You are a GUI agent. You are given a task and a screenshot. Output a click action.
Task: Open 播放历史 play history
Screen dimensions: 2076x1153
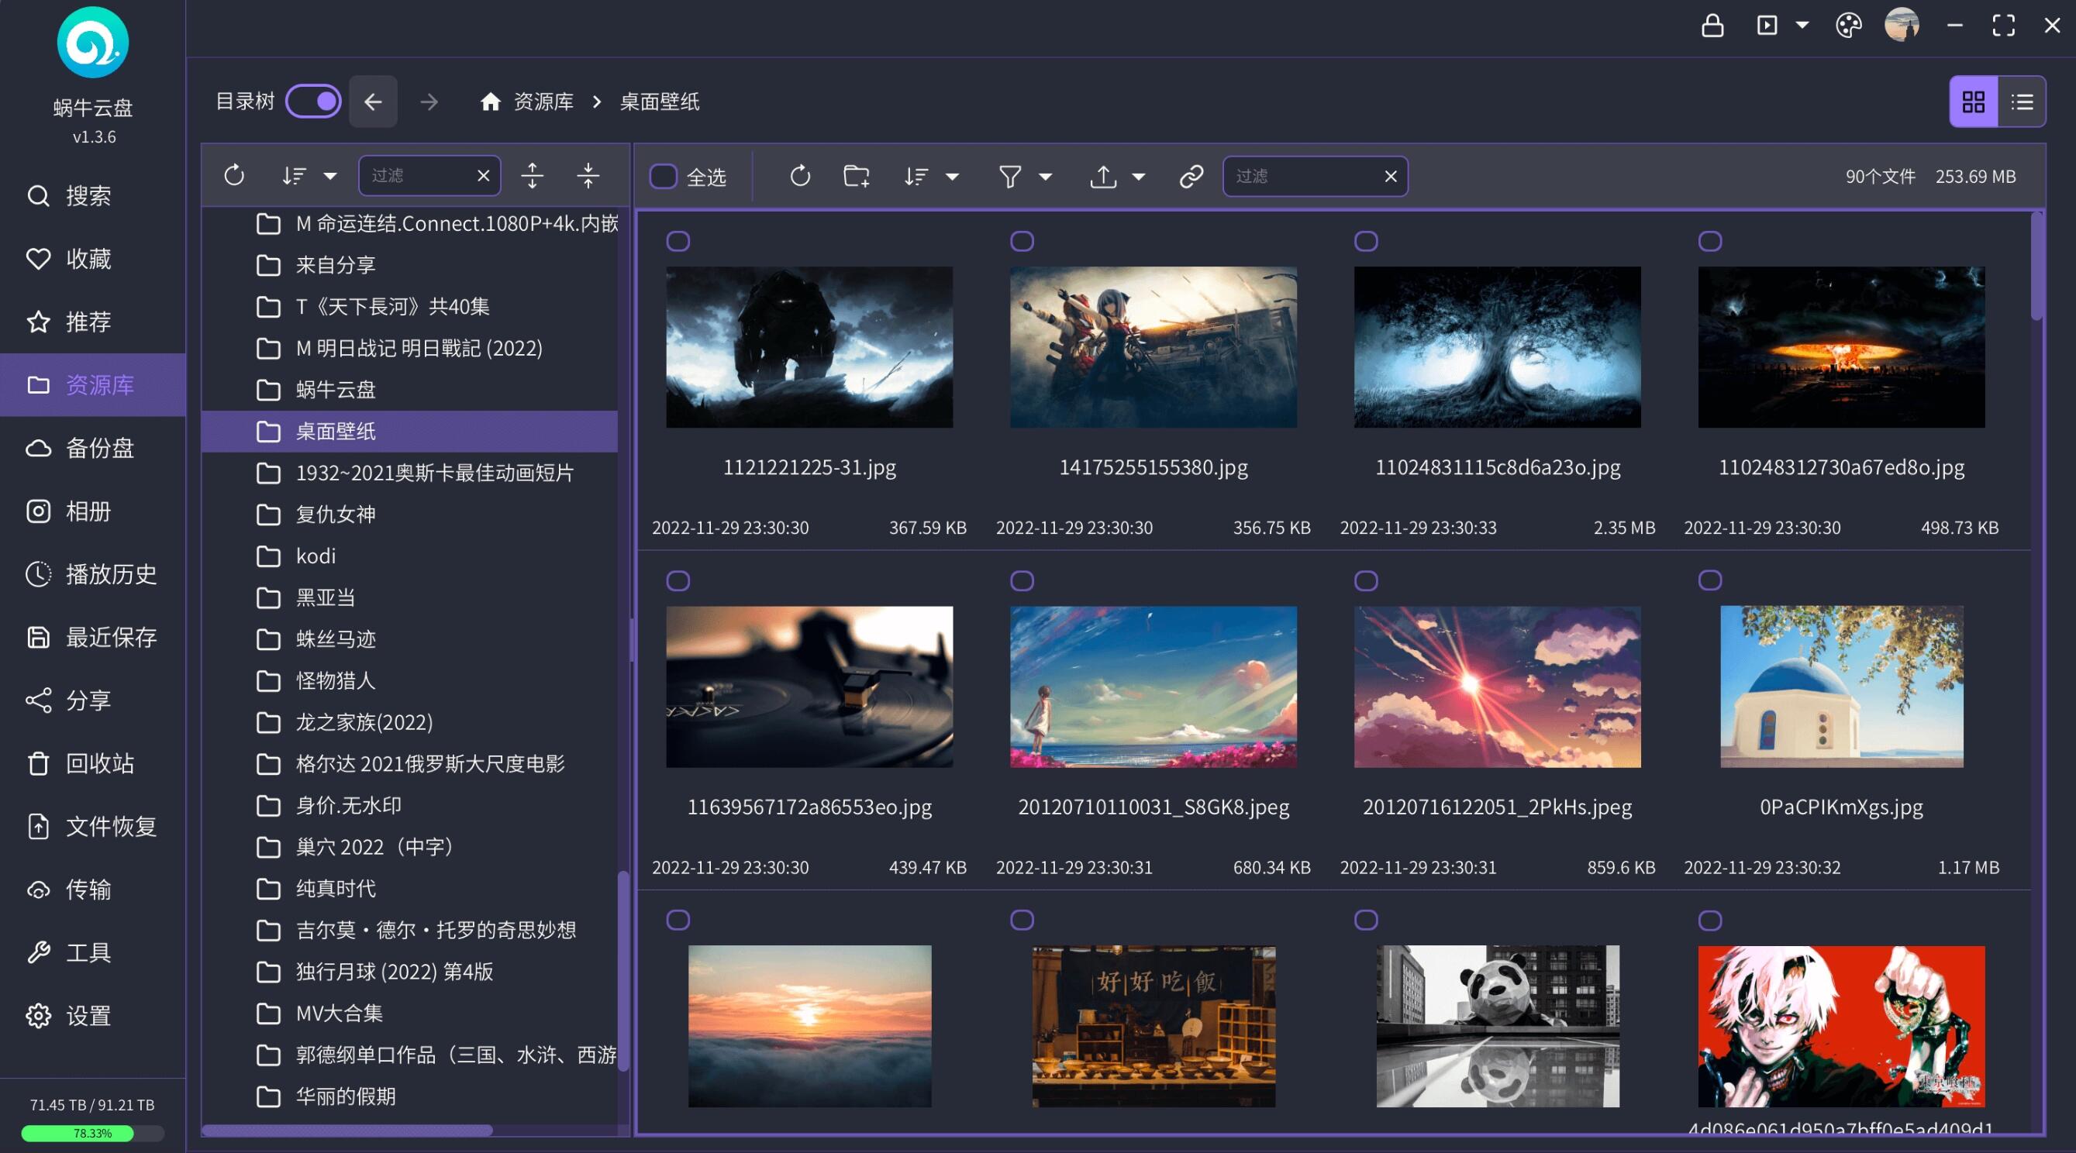pyautogui.click(x=93, y=573)
